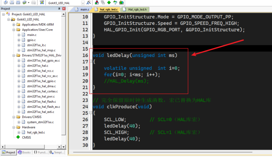
Task: Open the Pack Installer icon
Action: (x=121, y=2)
